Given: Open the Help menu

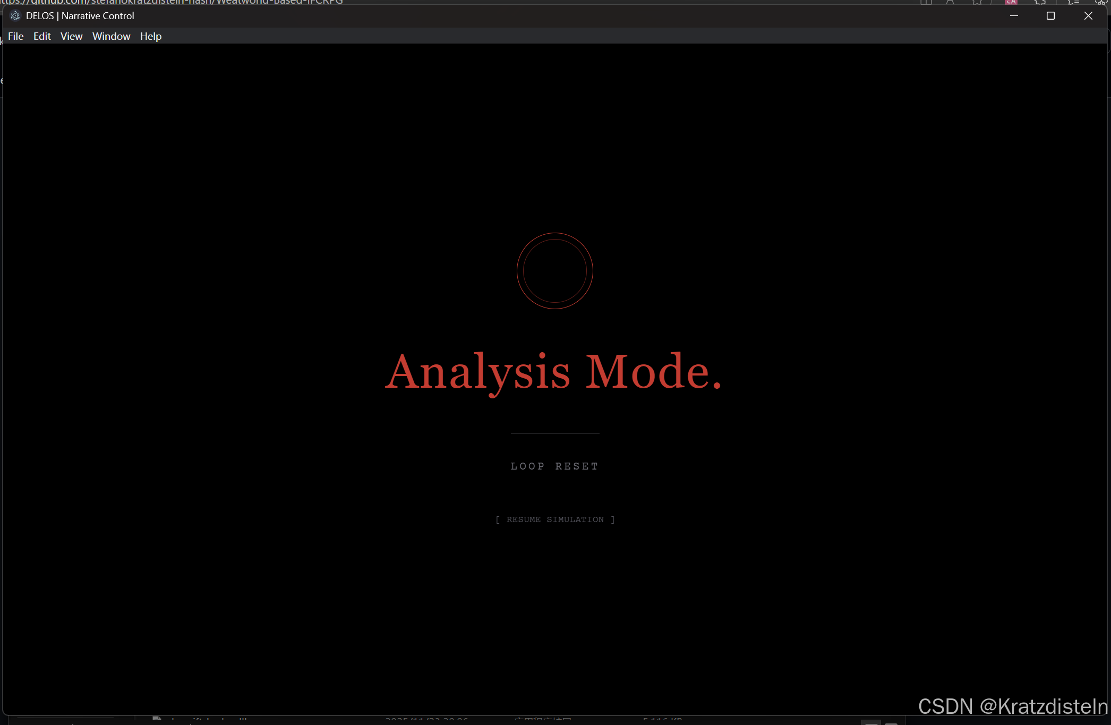Looking at the screenshot, I should click(150, 36).
